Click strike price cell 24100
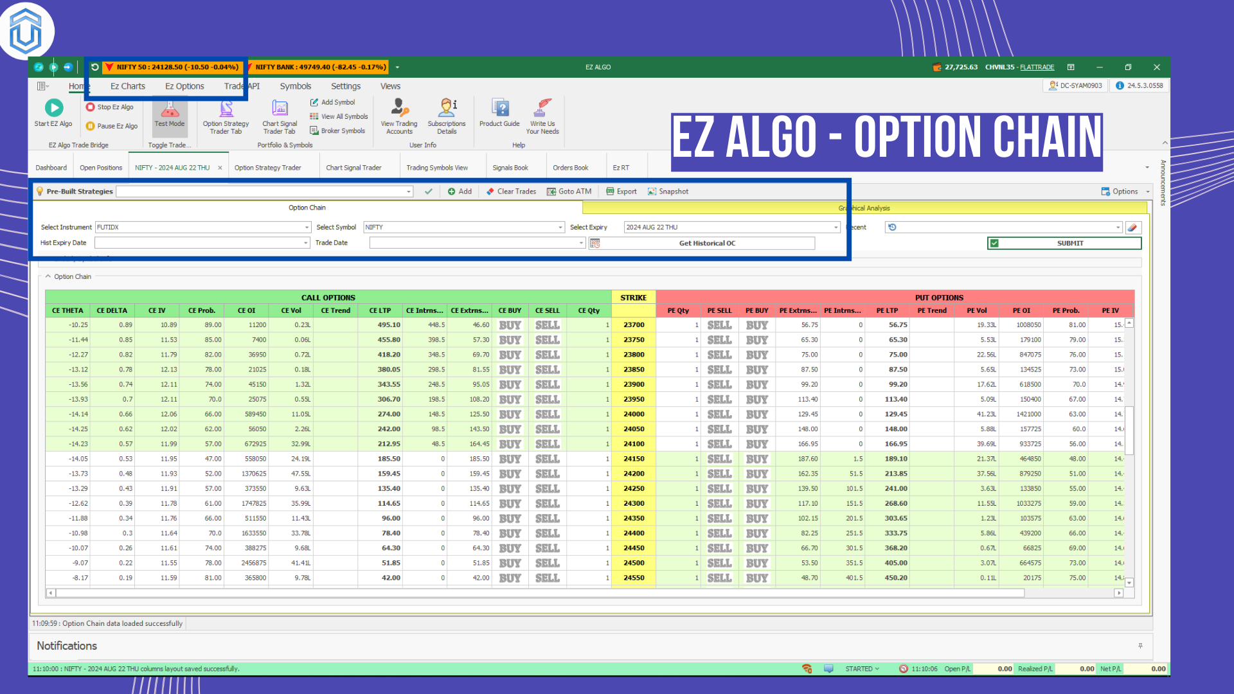This screenshot has width=1234, height=694. (634, 444)
